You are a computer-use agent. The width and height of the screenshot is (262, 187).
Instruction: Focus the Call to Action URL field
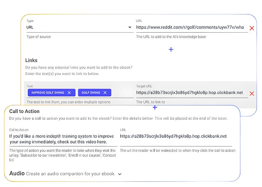(175, 136)
